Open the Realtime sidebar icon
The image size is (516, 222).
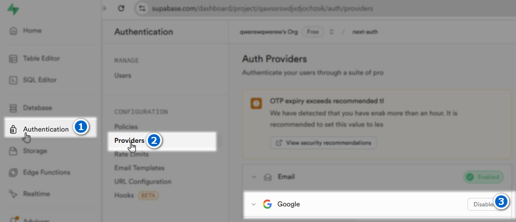tap(14, 194)
